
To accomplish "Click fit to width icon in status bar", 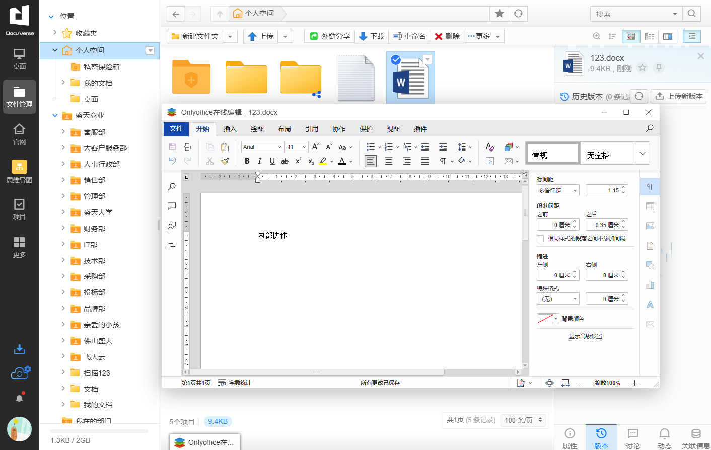I will 565,383.
